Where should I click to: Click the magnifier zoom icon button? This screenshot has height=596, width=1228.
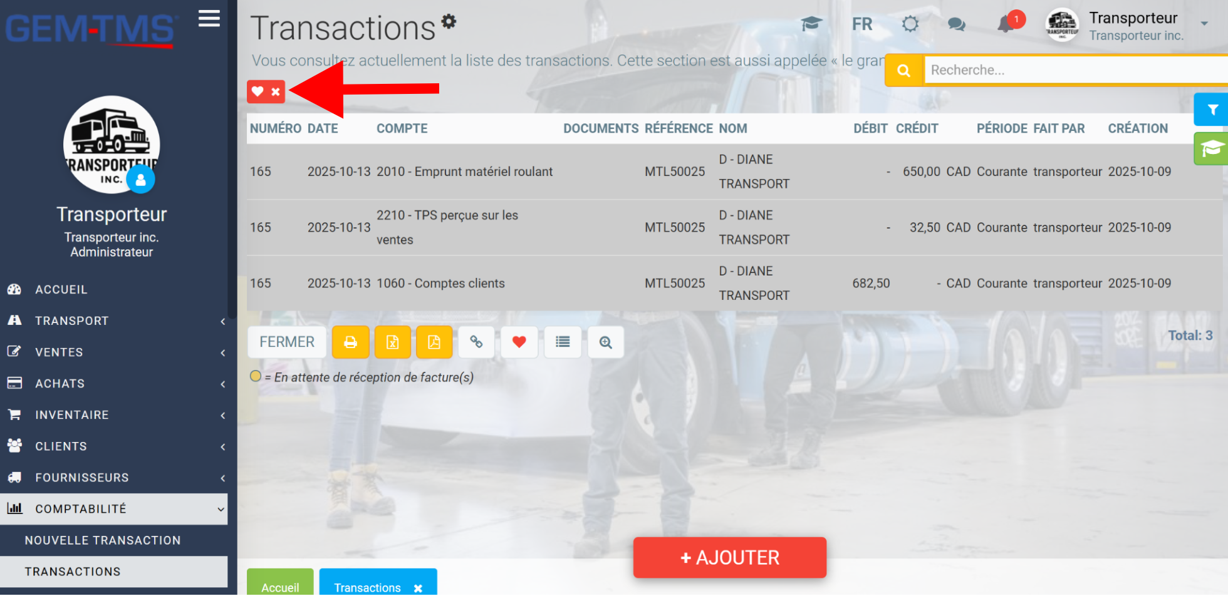pos(606,342)
